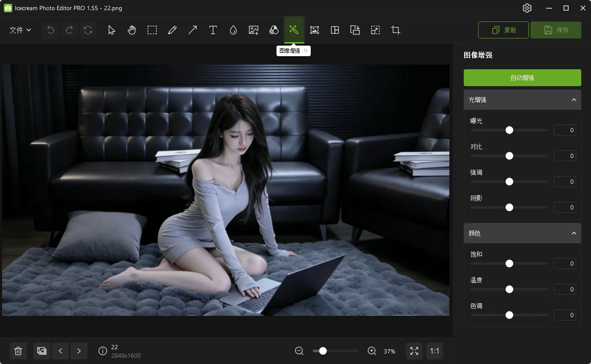Open settings via the gear icon
Screen dimensions: 591x364
click(x=527, y=8)
